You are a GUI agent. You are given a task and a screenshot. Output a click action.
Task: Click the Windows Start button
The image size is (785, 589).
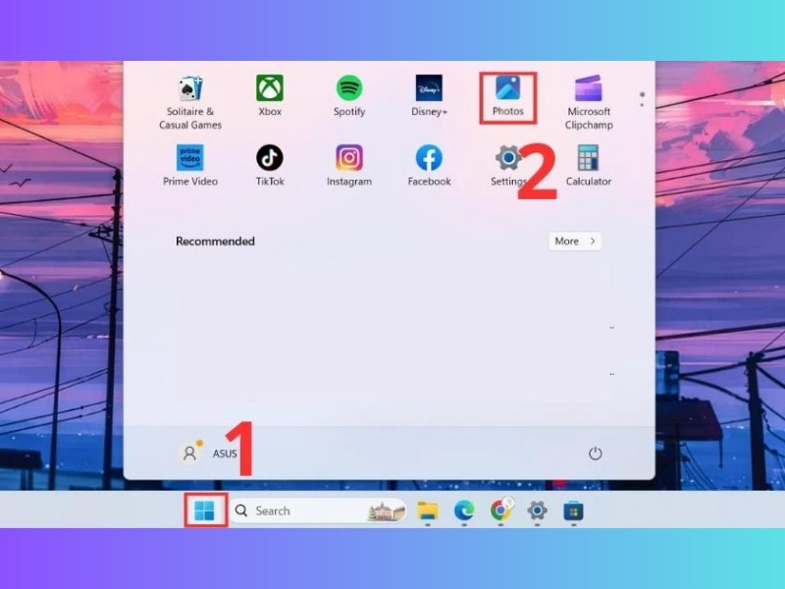pos(205,510)
